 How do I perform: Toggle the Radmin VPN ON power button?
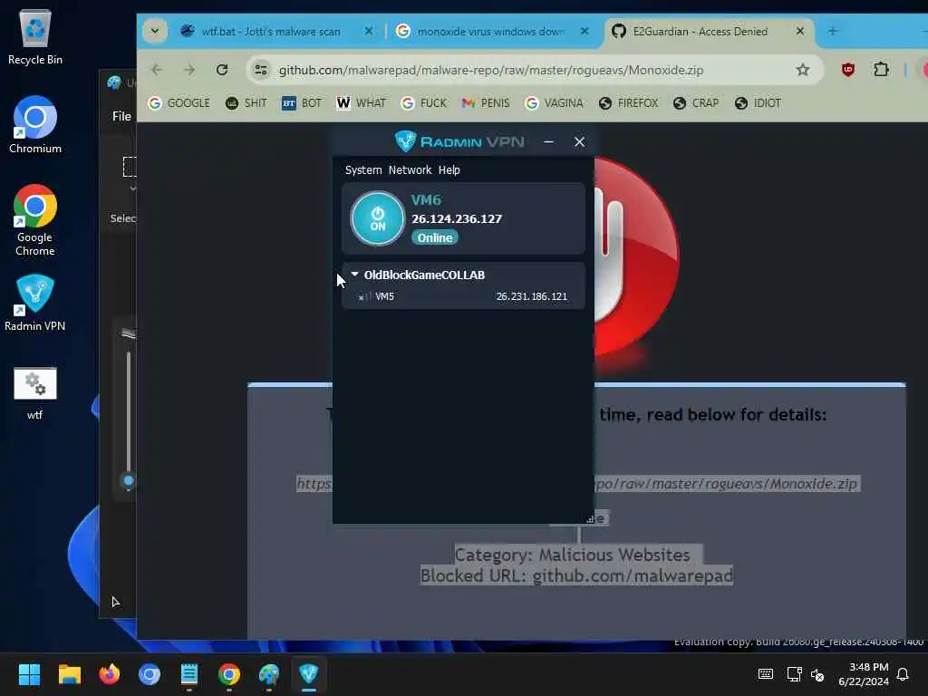click(377, 218)
